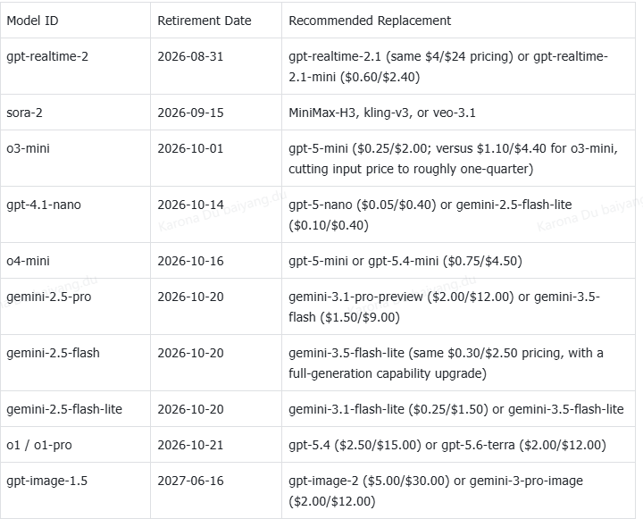Click the MiniMax-H3, kling-v3, or veo-3.1 text

(382, 113)
